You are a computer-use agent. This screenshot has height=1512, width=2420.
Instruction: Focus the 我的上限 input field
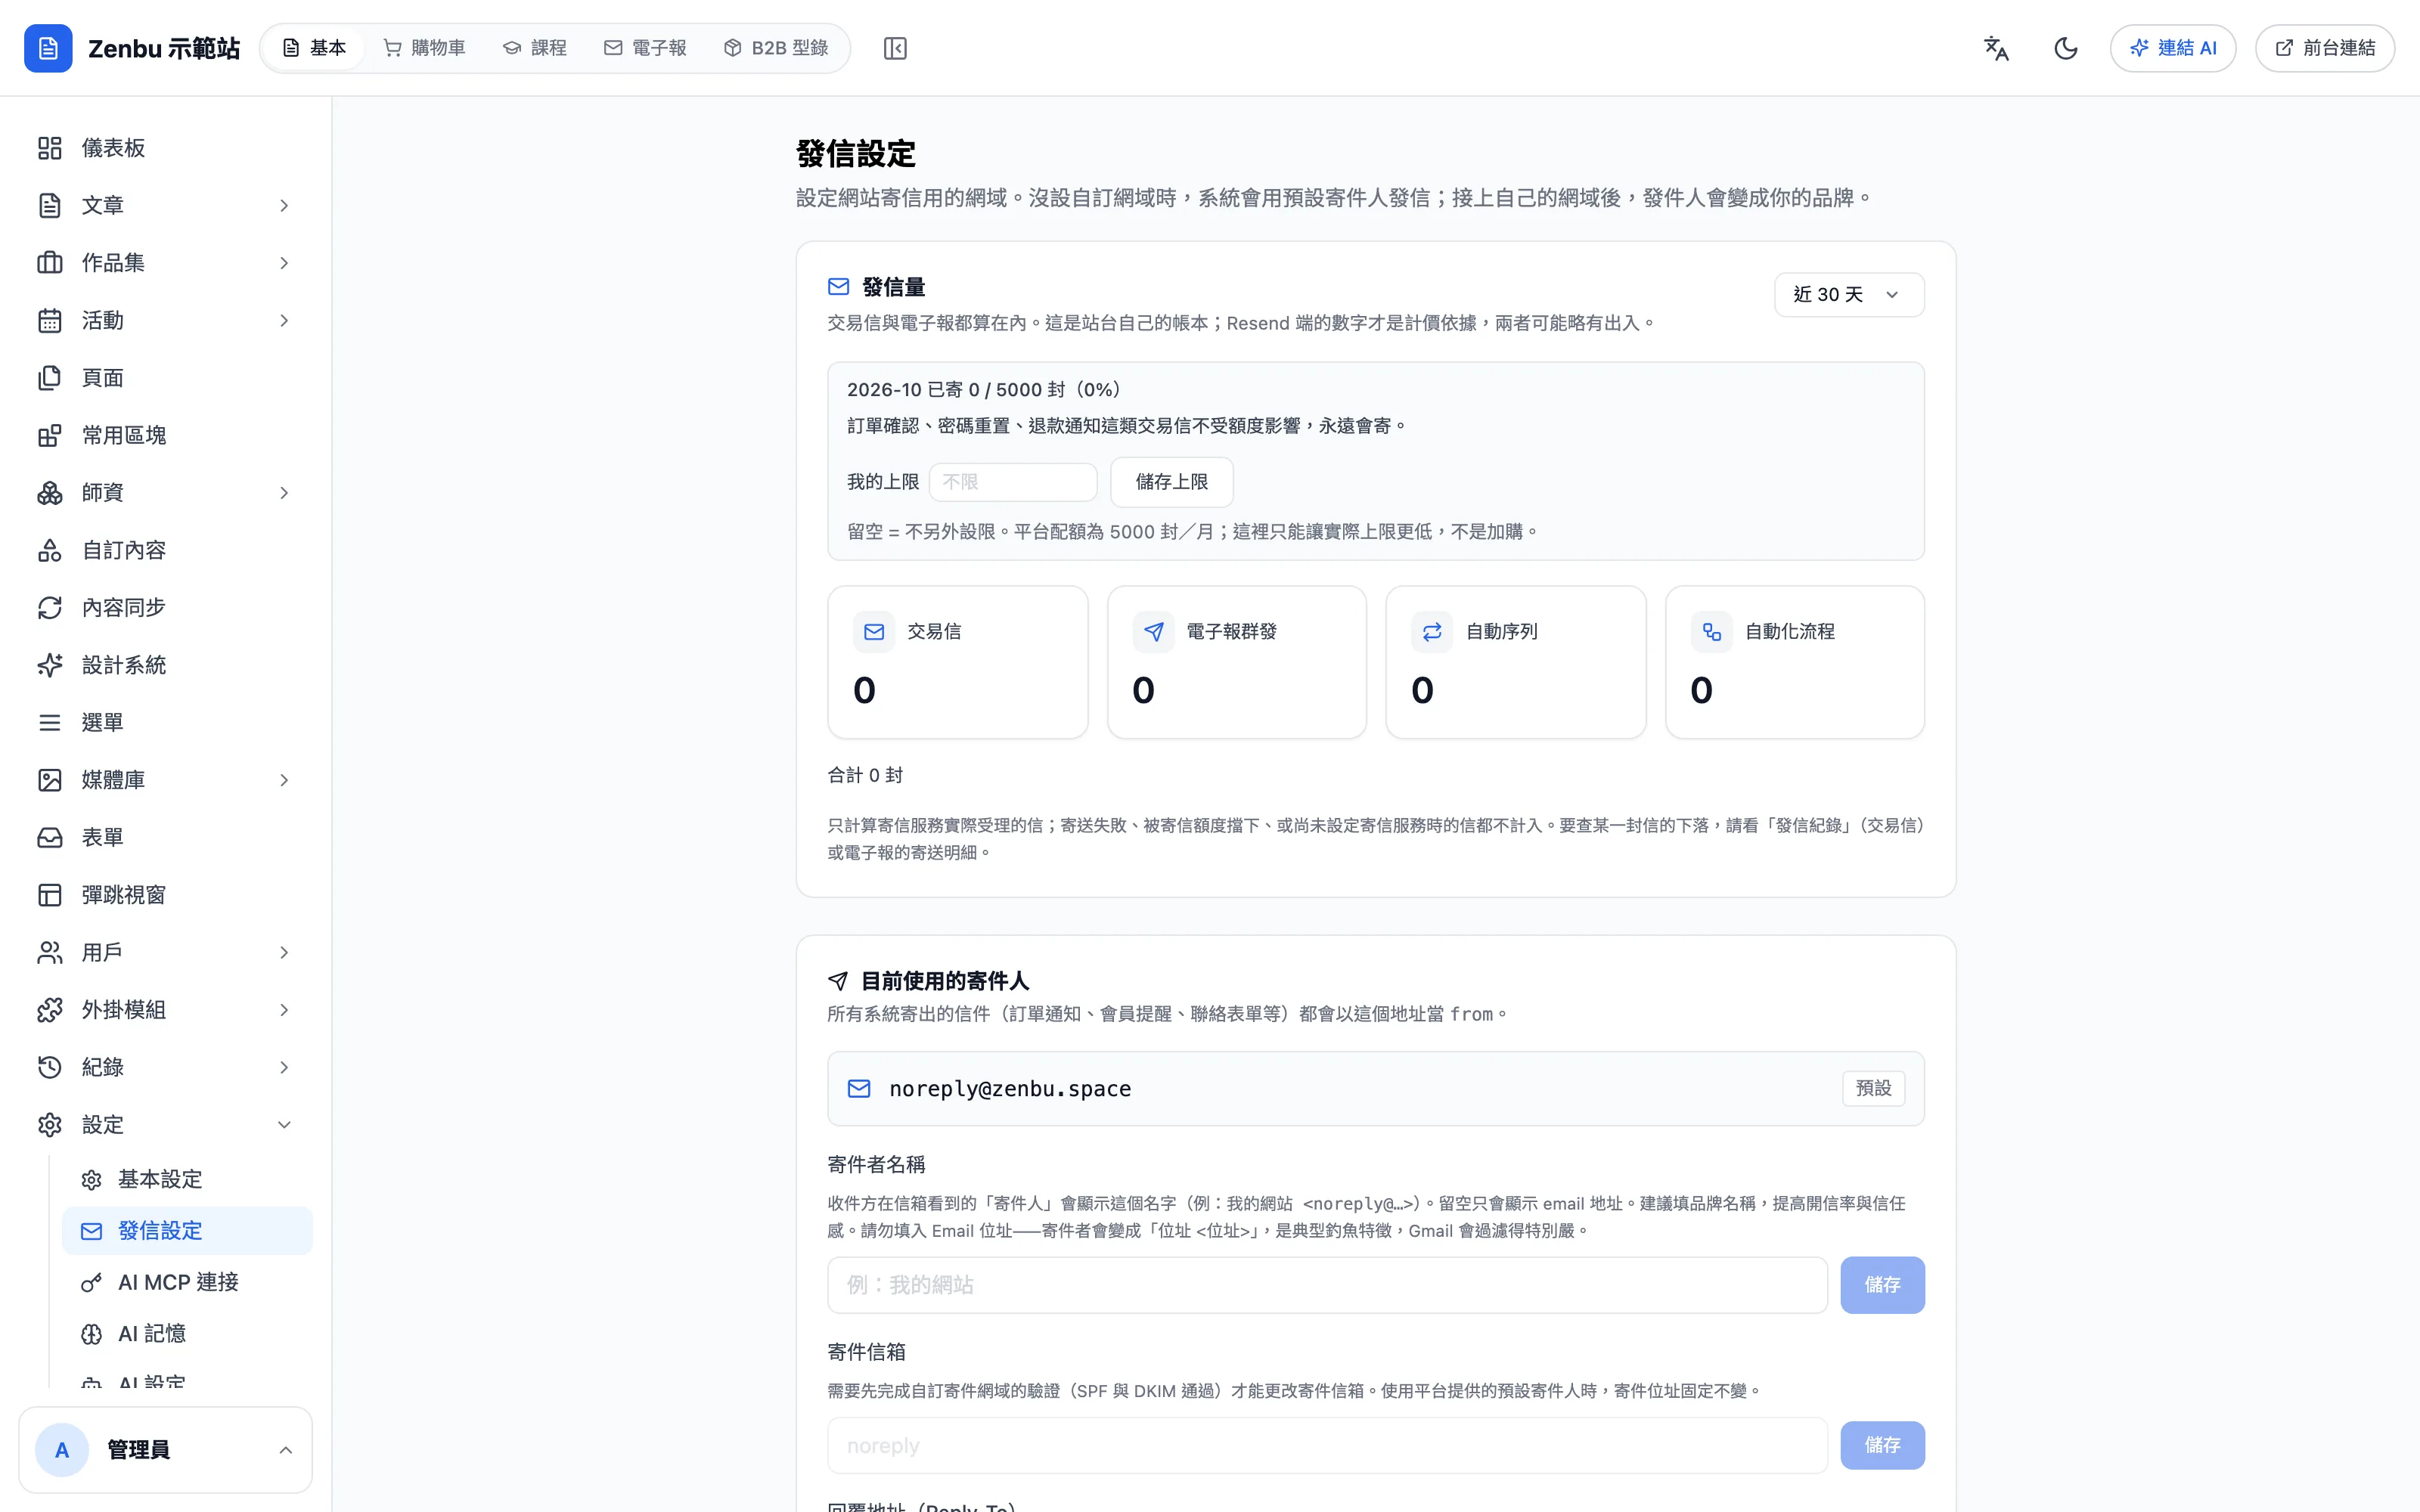pyautogui.click(x=1013, y=482)
